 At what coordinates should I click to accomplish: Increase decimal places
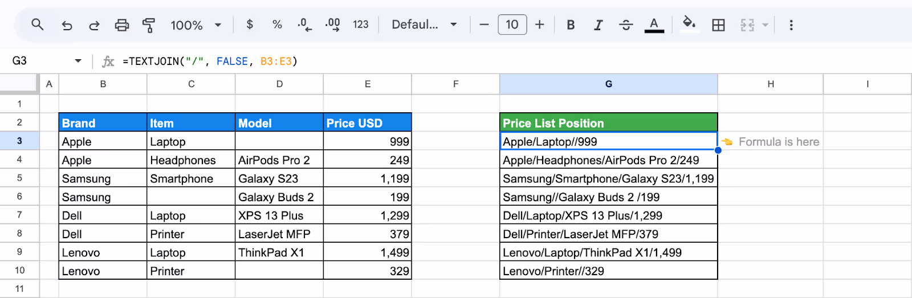coord(332,25)
